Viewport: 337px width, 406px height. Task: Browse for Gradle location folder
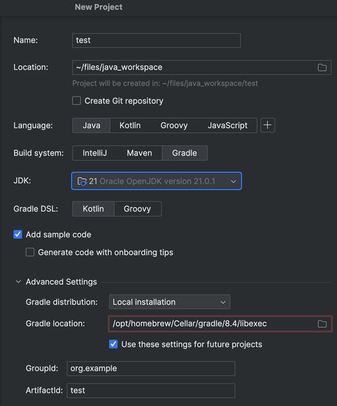pyautogui.click(x=322, y=324)
